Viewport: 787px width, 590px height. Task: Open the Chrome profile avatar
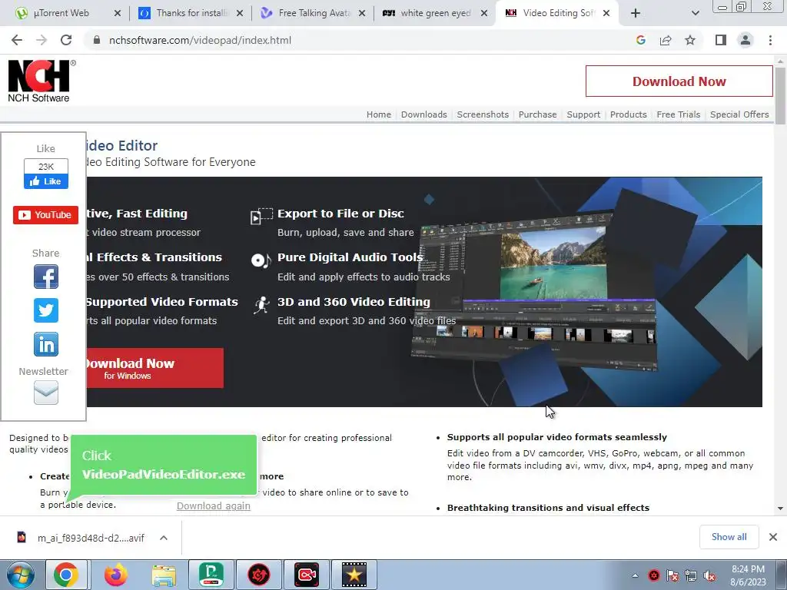point(745,40)
